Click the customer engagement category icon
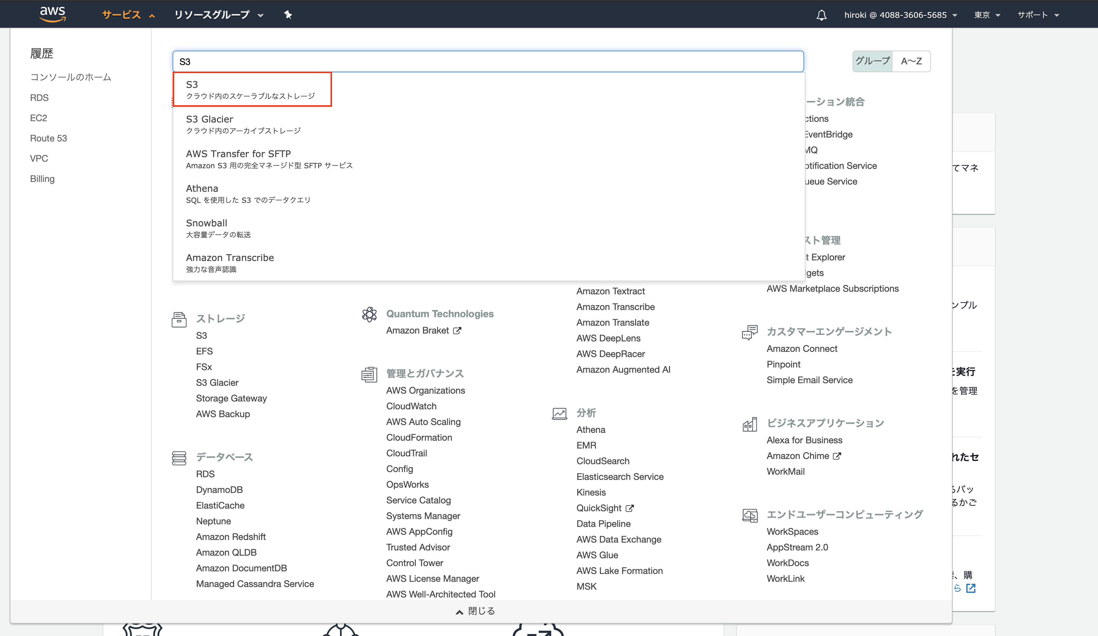Screen dimensions: 1098x636 750,333
